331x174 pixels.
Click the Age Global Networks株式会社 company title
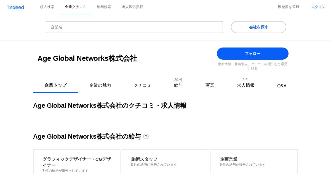click(87, 58)
